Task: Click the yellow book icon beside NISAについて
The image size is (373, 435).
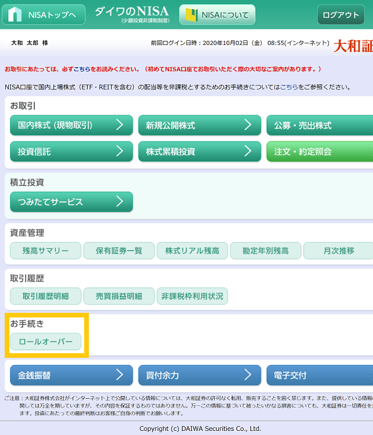Action: 191,15
